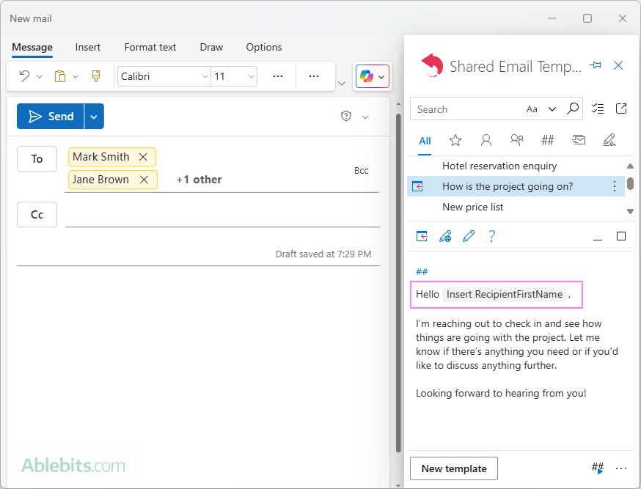Screen dimensions: 641x489
Task: Pin the Shared Email Templates pane
Action: pos(596,65)
